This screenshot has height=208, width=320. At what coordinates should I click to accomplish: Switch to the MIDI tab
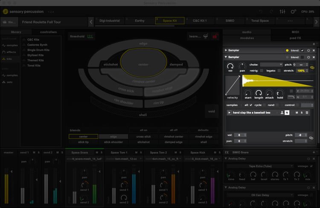tap(295, 32)
